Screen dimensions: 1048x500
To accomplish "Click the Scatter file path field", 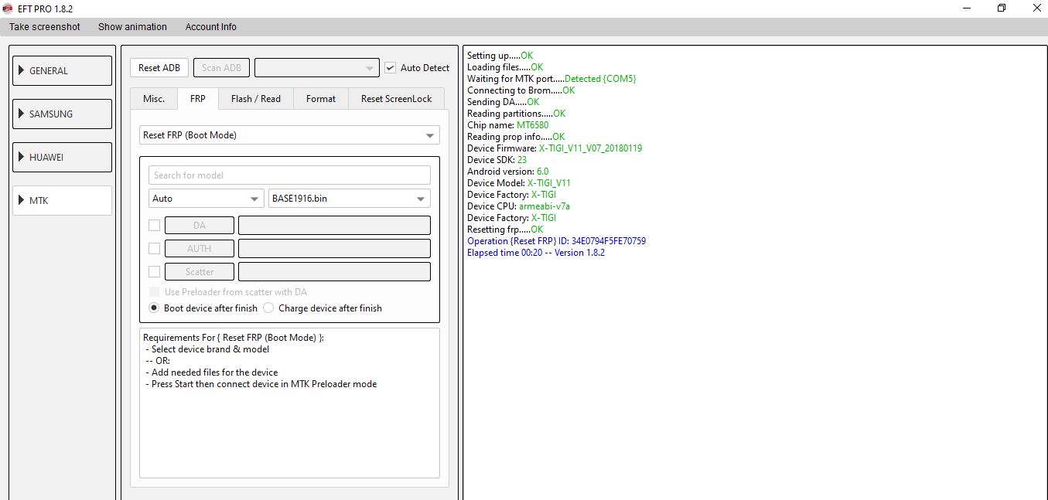I will (x=334, y=272).
